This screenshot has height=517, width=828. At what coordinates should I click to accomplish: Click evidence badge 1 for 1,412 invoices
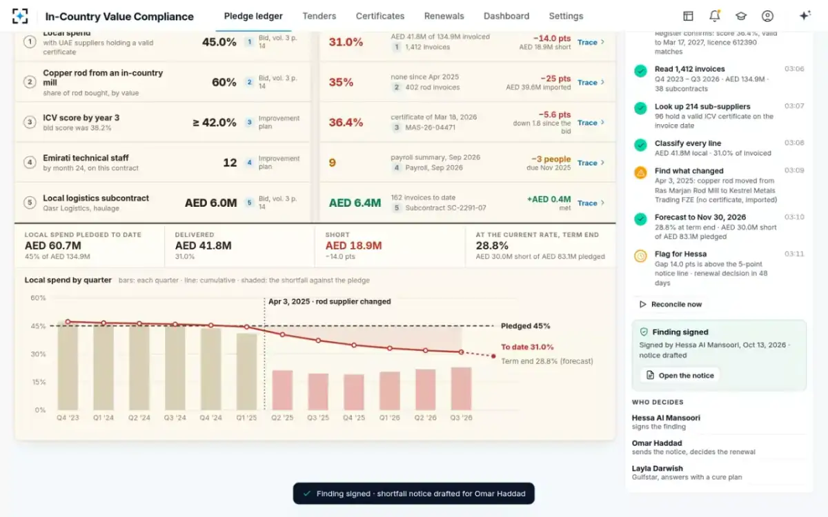pyautogui.click(x=397, y=48)
